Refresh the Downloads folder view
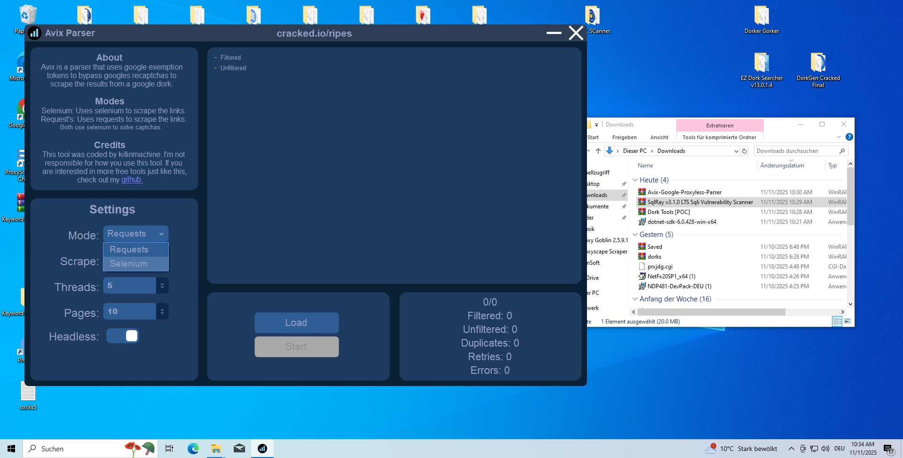Screen dimensions: 903x458 coord(745,151)
